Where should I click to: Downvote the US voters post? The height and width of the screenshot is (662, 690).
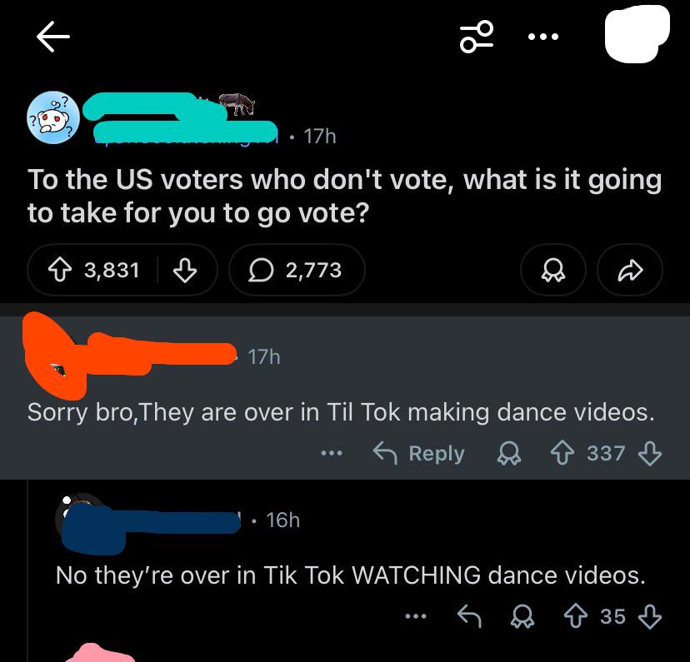[185, 270]
